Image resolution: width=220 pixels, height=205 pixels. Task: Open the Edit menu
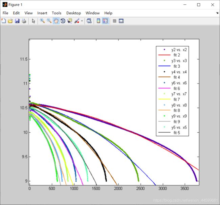(x=16, y=13)
